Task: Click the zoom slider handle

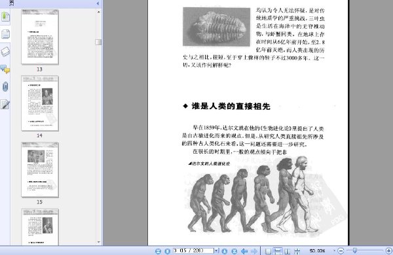Action: (354, 250)
